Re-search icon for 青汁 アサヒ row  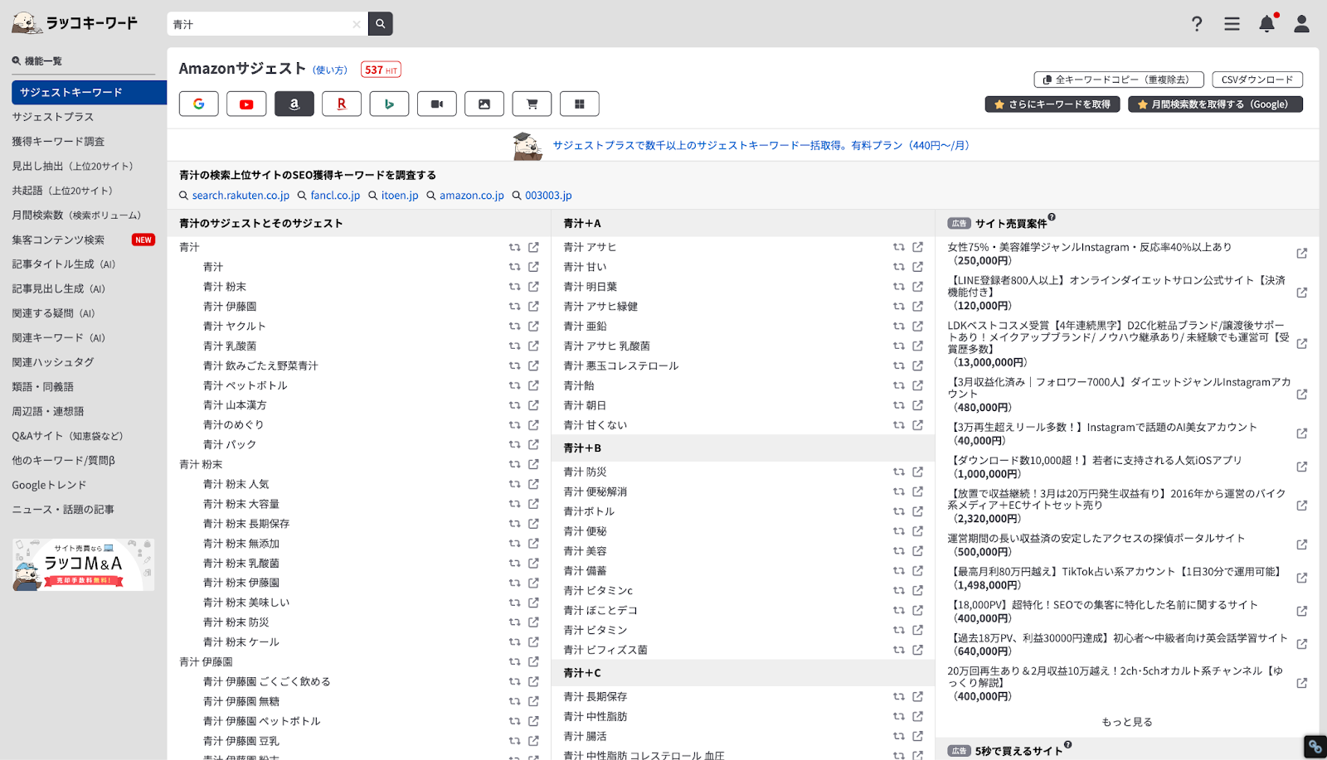[899, 247]
